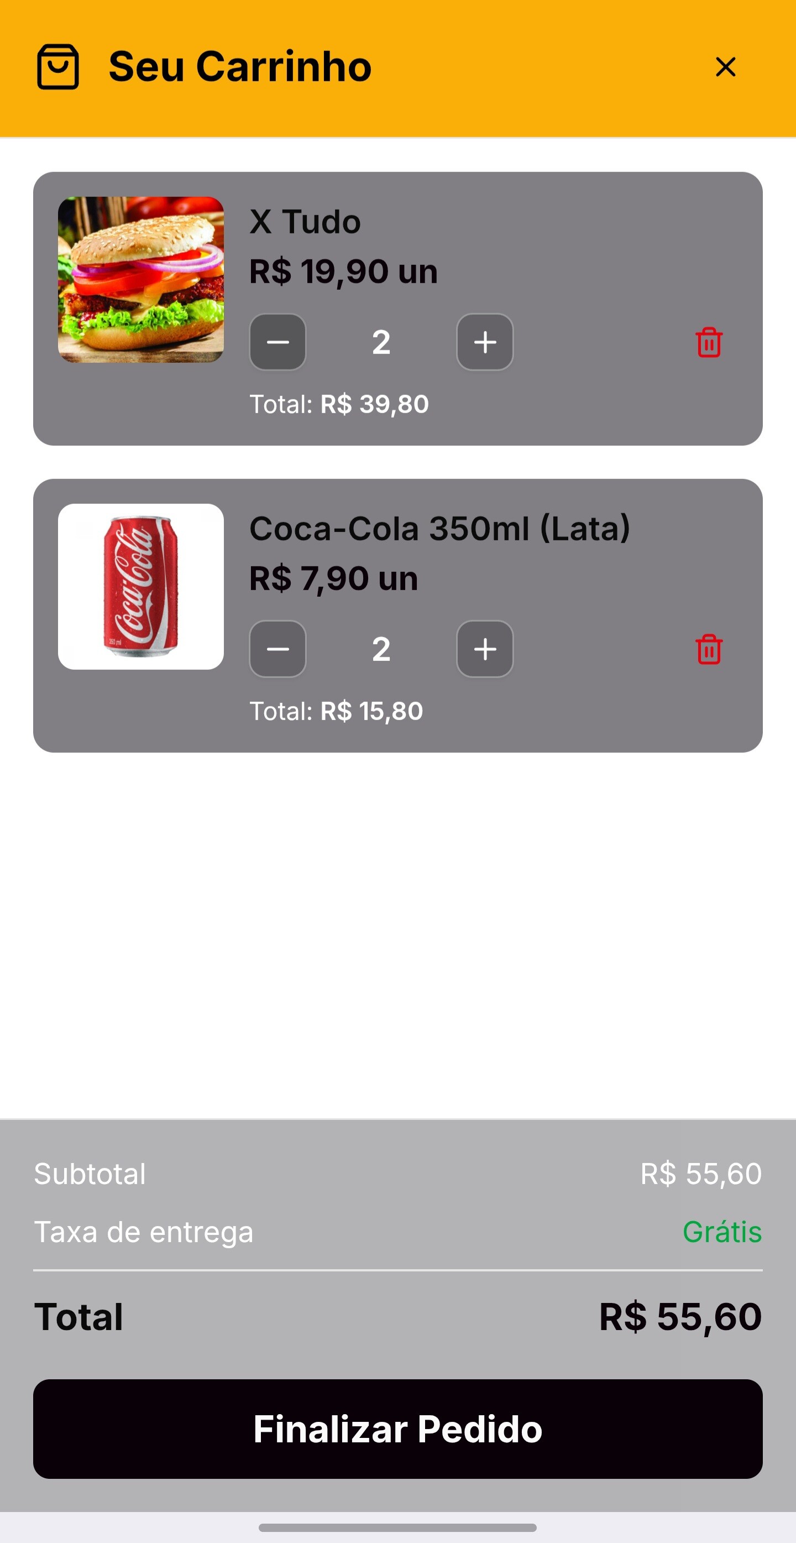
Task: Close the cart with the X icon
Action: [x=725, y=66]
